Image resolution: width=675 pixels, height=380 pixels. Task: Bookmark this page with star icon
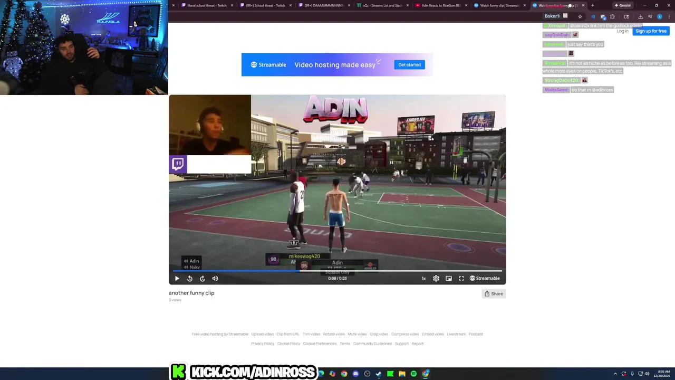coord(580,16)
